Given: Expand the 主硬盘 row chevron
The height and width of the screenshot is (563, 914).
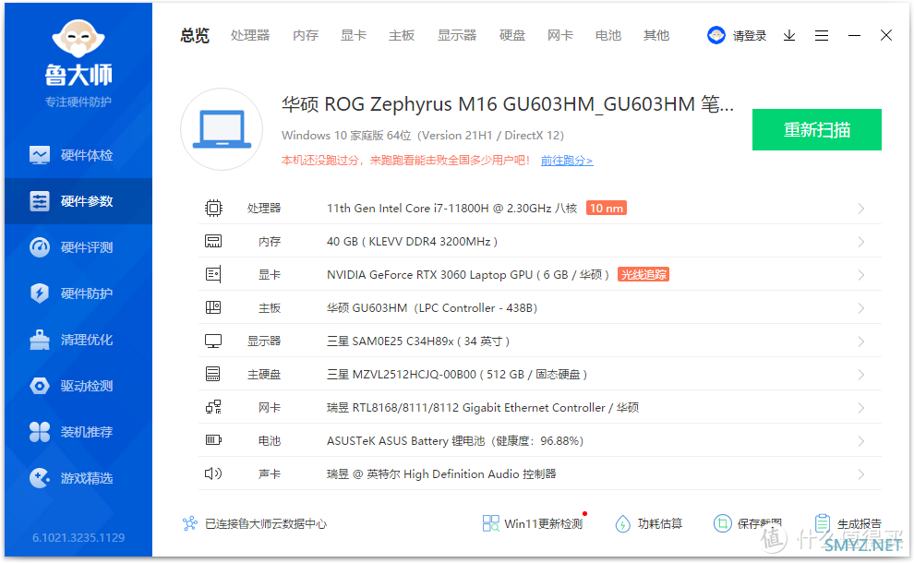Looking at the screenshot, I should coord(861,375).
